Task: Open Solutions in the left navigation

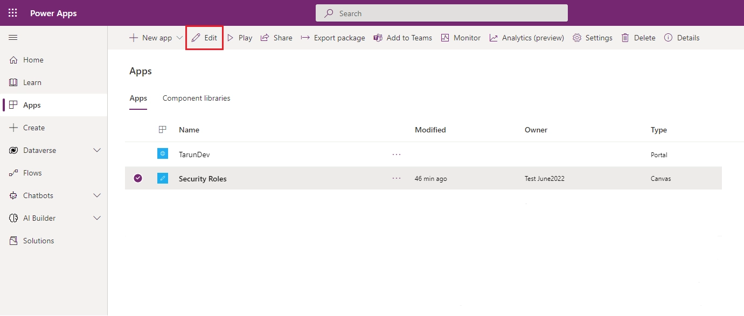Action: pyautogui.click(x=38, y=241)
